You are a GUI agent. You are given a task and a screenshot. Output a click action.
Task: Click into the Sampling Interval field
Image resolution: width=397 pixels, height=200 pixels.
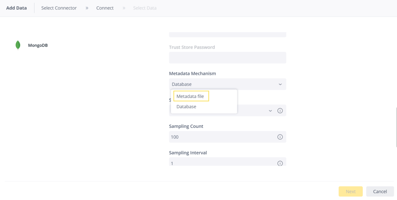[228, 162]
